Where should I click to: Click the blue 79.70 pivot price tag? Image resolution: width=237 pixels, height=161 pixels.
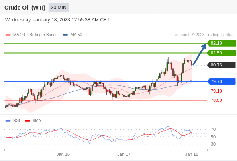click(221, 81)
